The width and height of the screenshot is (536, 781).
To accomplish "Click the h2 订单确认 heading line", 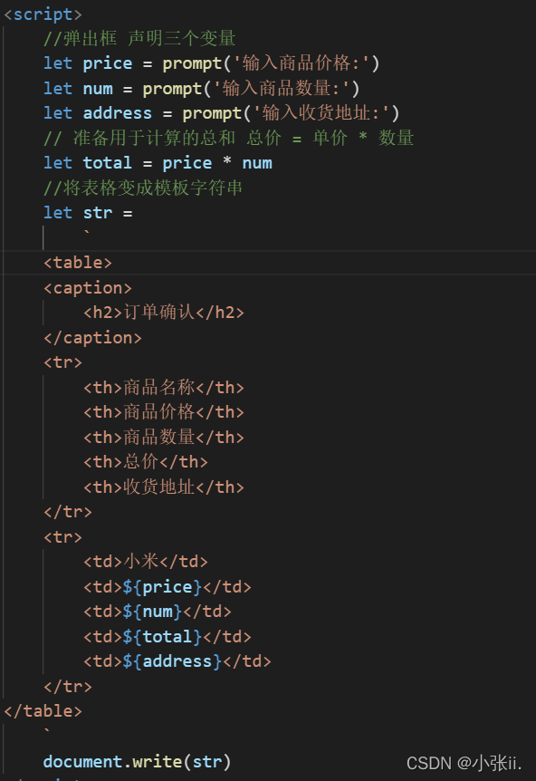I will [x=164, y=313].
